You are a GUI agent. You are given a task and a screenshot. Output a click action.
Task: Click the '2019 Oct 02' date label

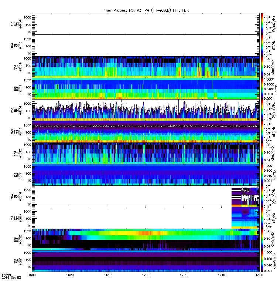[x=11, y=277]
